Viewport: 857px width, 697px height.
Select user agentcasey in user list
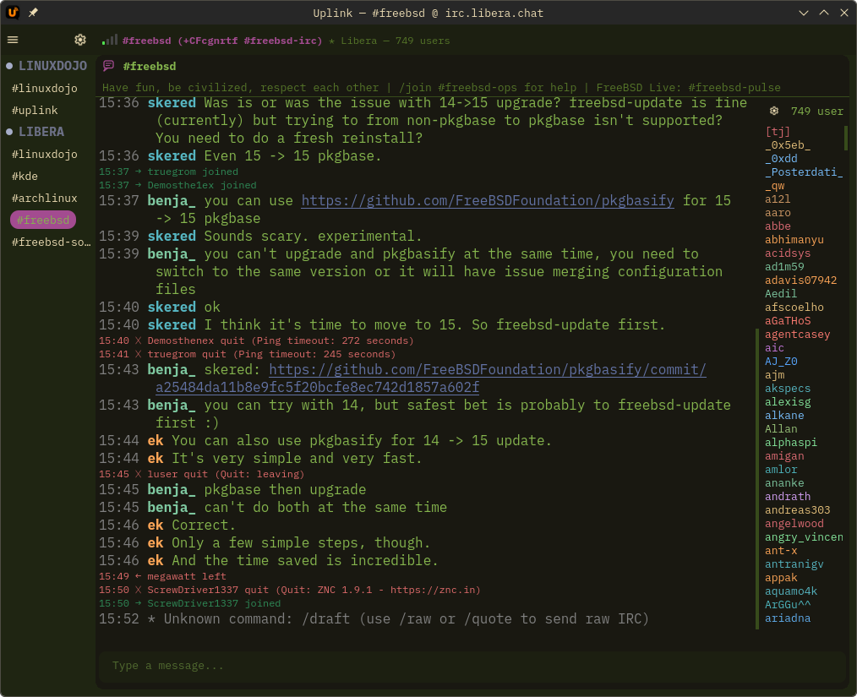click(x=798, y=335)
